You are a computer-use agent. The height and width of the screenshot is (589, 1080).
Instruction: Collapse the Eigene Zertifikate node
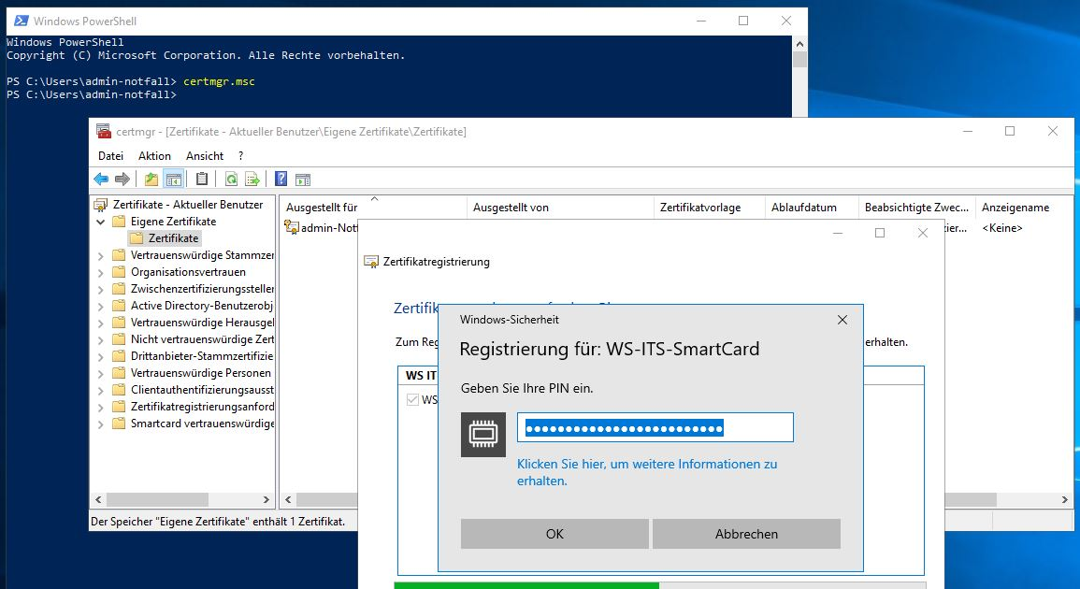101,222
